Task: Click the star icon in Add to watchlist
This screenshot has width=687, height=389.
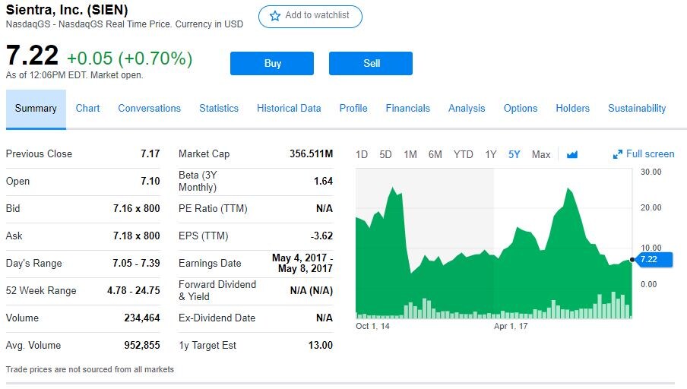Action: 274,16
